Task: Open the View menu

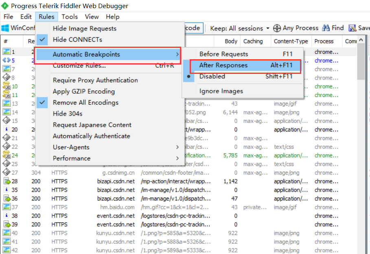Action: 92,17
